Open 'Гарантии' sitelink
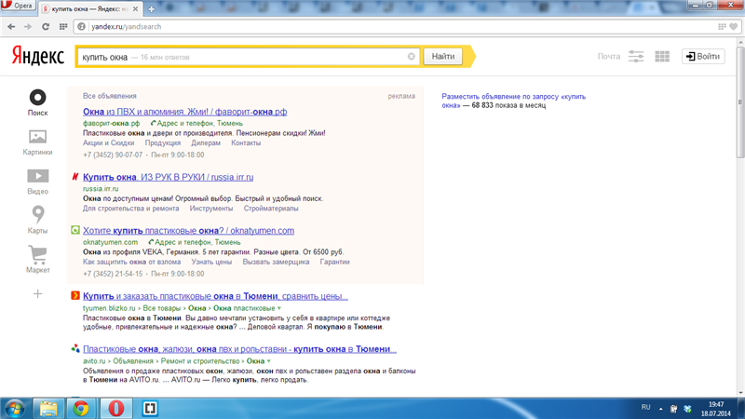This screenshot has height=419, width=745. [x=334, y=263]
